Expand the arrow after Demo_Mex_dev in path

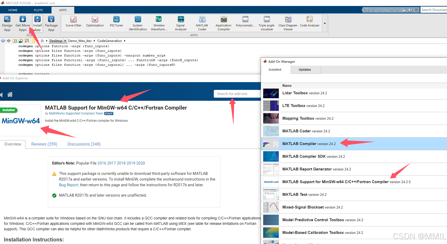(x=94, y=41)
